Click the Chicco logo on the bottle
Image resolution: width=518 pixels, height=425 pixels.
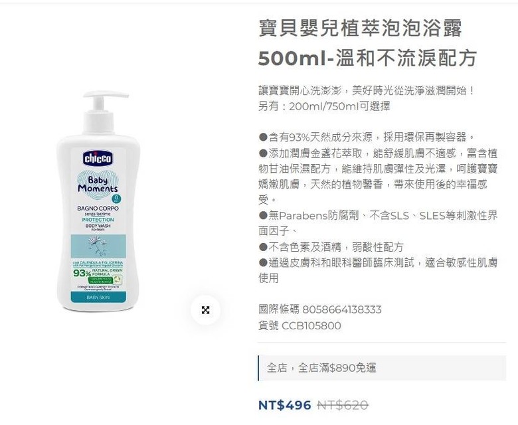(x=98, y=159)
